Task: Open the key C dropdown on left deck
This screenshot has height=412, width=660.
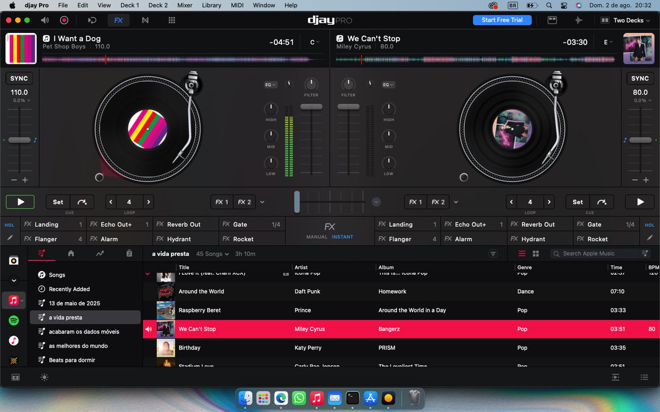Action: pyautogui.click(x=315, y=42)
